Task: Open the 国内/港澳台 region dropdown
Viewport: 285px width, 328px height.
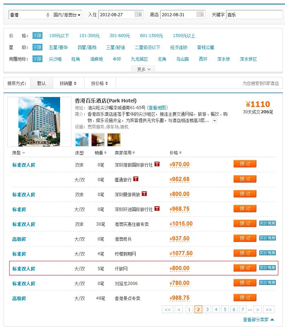Action: (x=66, y=15)
